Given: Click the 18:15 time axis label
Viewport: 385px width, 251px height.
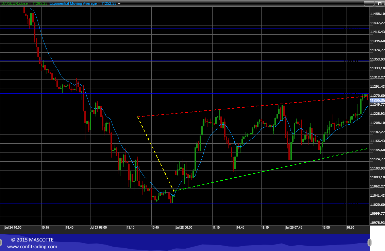Looking at the screenshot, I should coord(265,228).
